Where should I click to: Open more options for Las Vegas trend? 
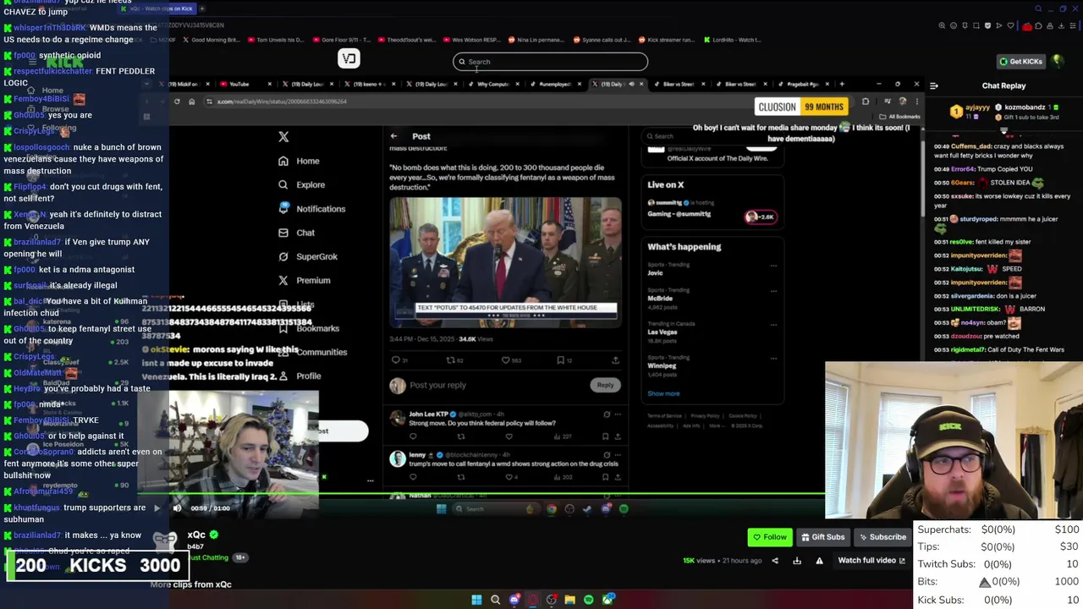[x=773, y=325]
